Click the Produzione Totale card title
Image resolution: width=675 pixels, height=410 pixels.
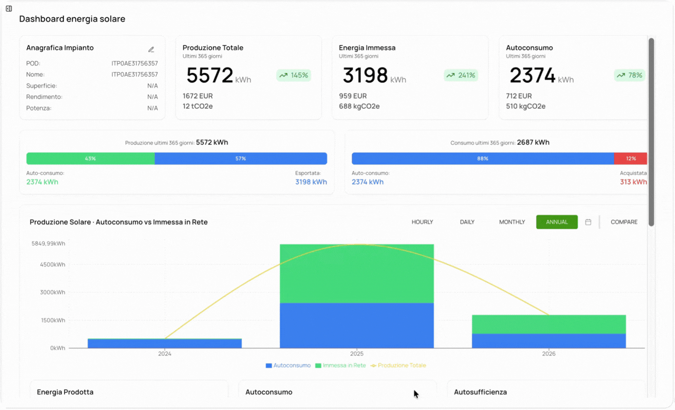click(x=213, y=47)
